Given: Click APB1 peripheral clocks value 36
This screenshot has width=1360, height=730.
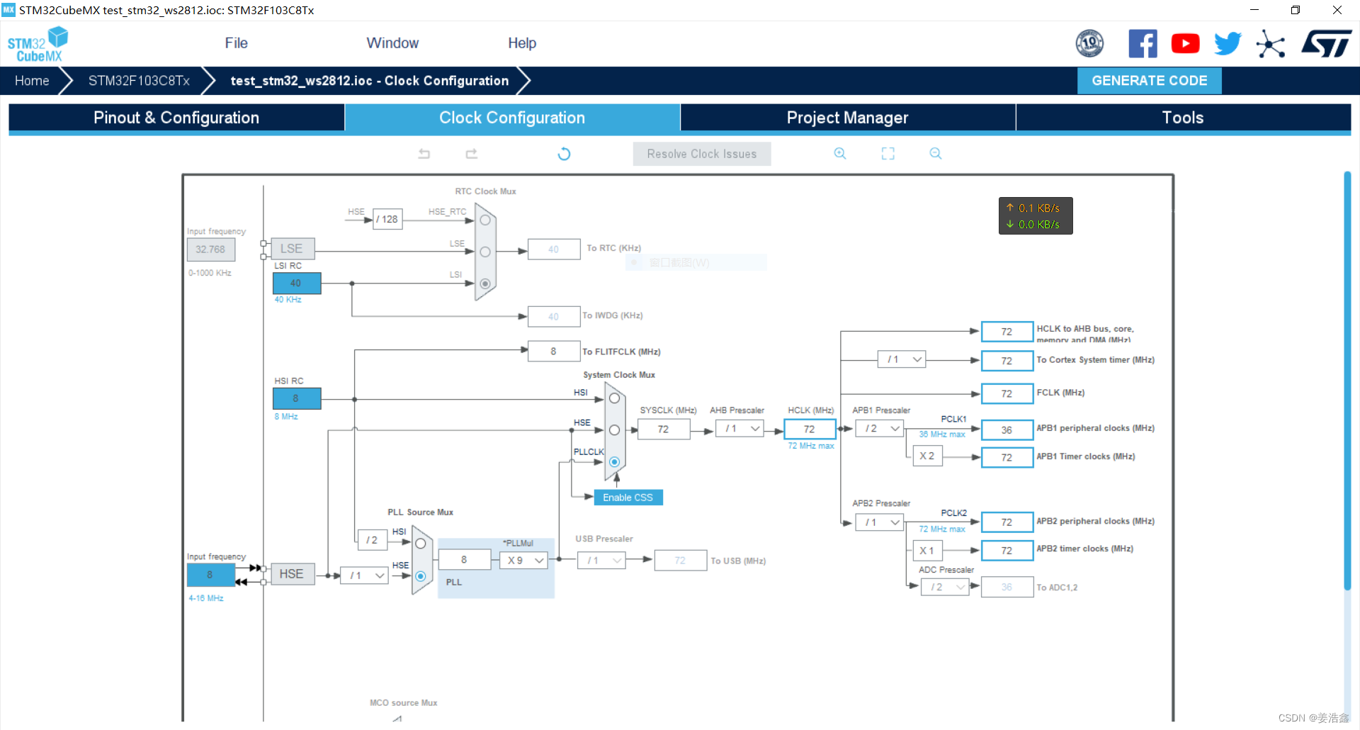Looking at the screenshot, I should (x=1007, y=430).
